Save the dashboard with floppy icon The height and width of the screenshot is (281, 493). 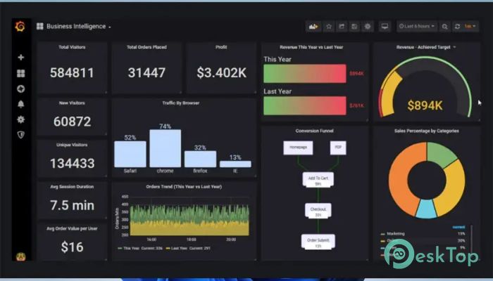[354, 27]
